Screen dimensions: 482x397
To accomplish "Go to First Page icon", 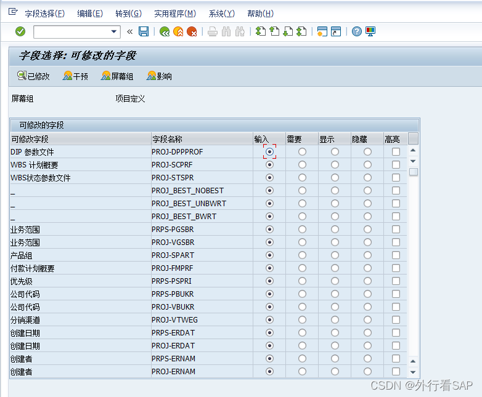I will 261,31.
